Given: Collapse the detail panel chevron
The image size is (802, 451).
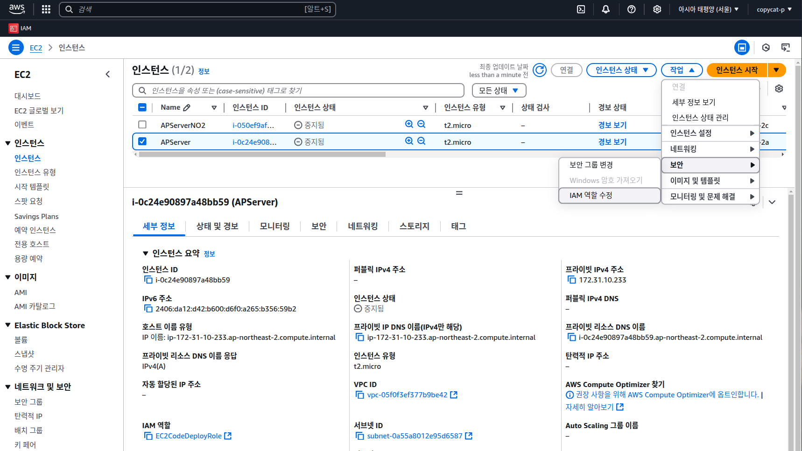Looking at the screenshot, I should click(772, 202).
